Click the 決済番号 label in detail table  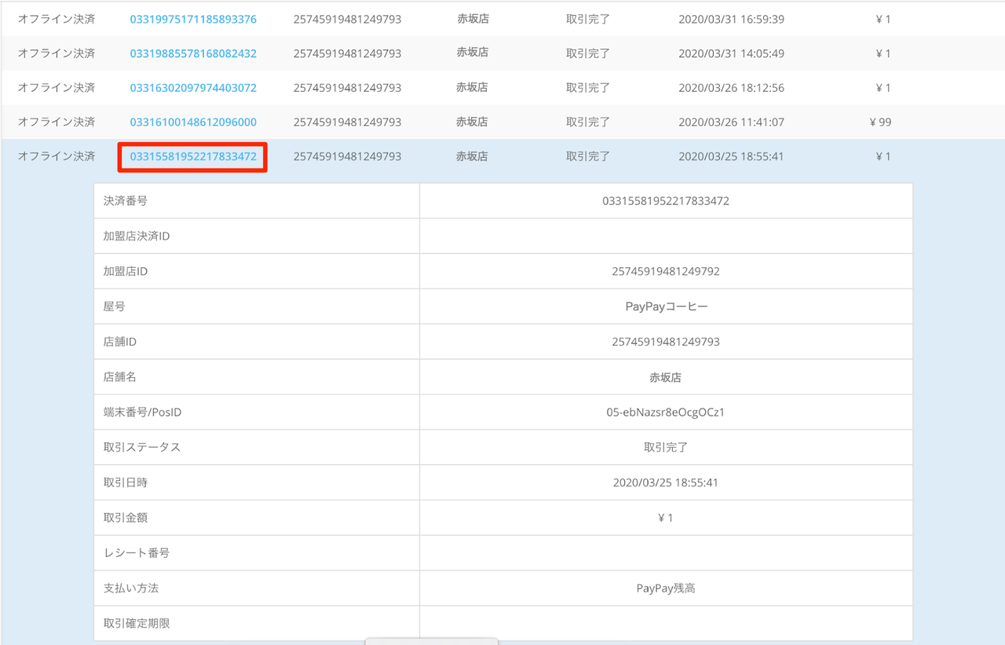pos(126,200)
